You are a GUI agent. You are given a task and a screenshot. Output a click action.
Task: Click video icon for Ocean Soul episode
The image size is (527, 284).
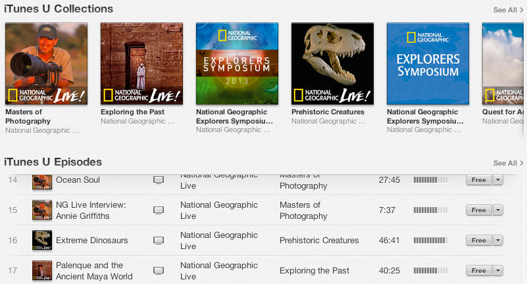[158, 179]
